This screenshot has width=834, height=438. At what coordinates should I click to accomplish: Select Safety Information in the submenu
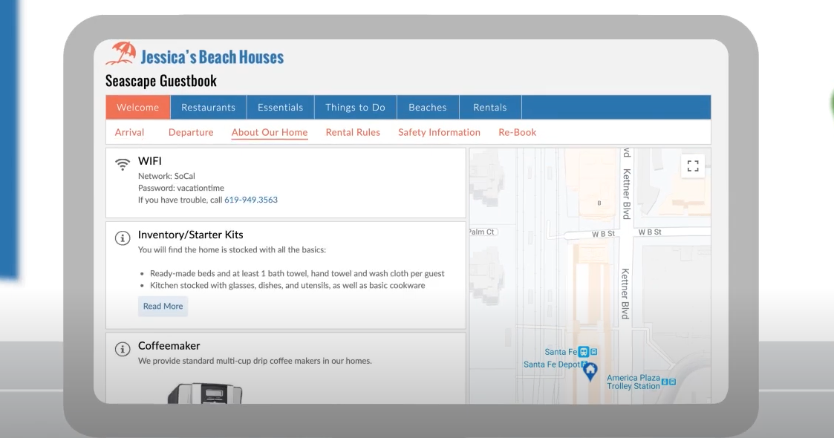tap(439, 132)
